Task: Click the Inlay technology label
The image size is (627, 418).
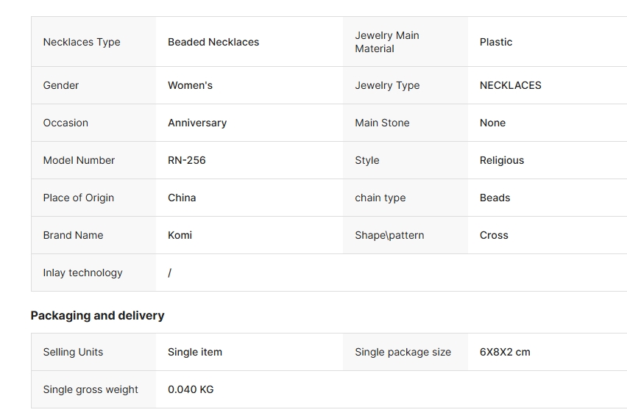Action: [x=82, y=273]
